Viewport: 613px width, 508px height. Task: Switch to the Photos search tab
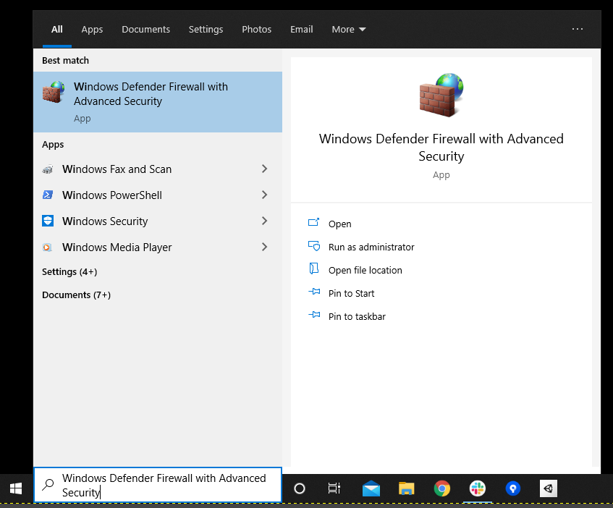point(256,29)
